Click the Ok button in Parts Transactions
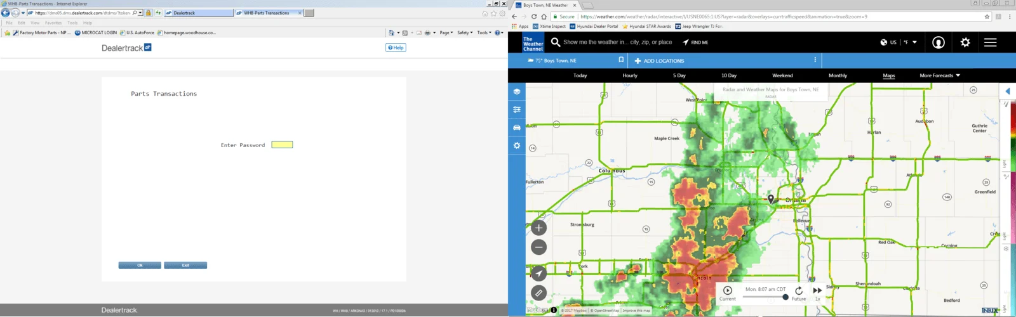 tap(140, 265)
